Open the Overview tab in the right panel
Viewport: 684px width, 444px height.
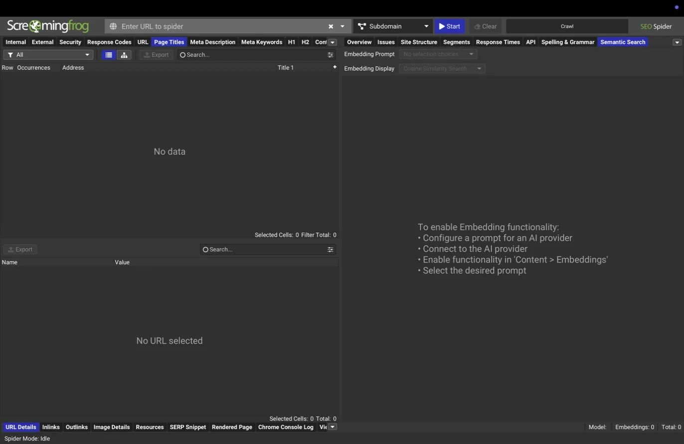[359, 42]
